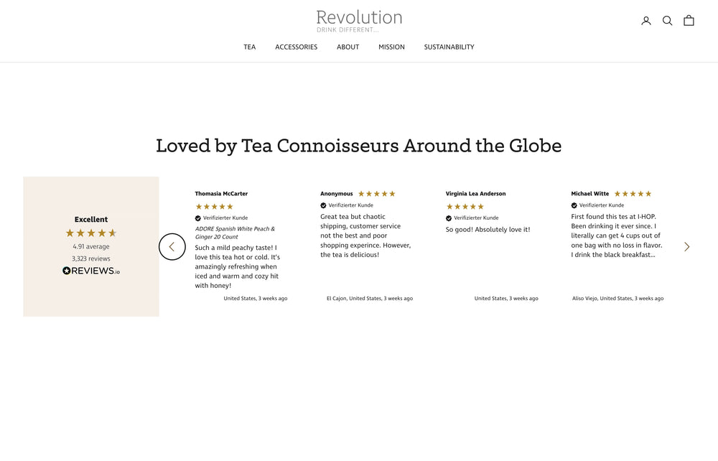Screen dimensions: 718x461
Task: Click the 3,323 reviews text
Action: pos(91,259)
